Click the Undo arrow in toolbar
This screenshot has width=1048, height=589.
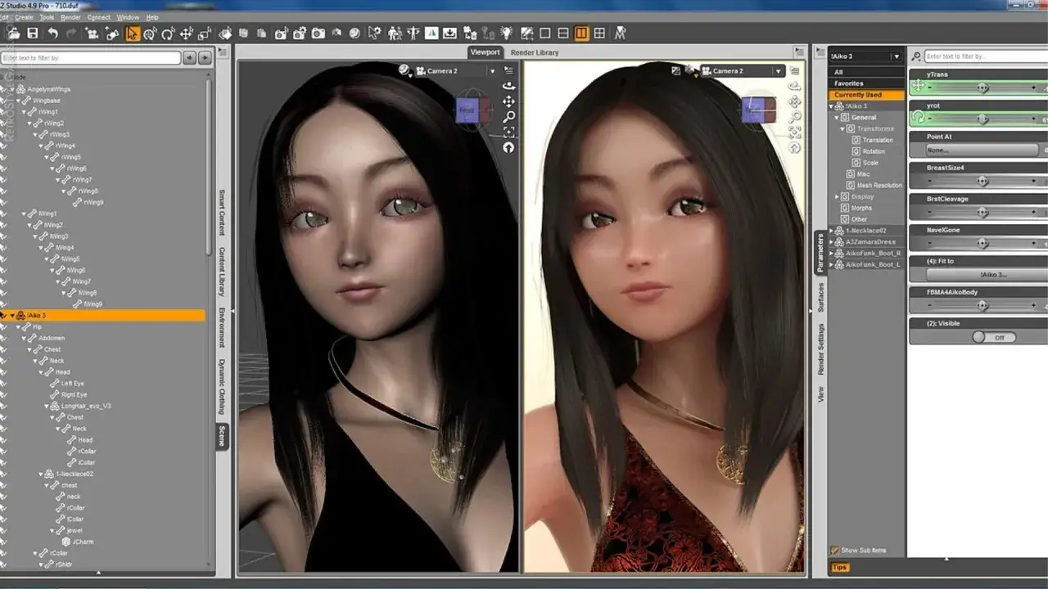coord(53,34)
